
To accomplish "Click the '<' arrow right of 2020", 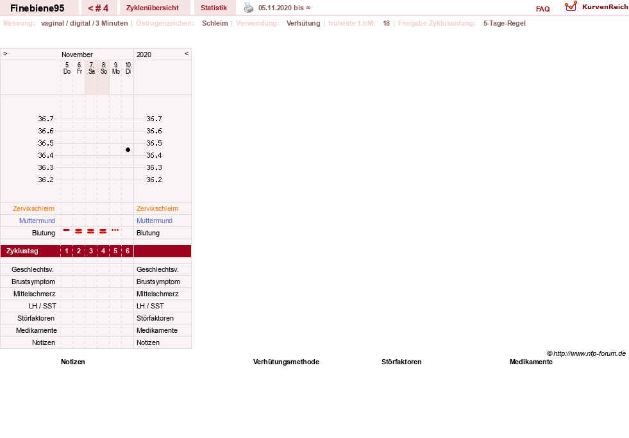I will click(187, 53).
